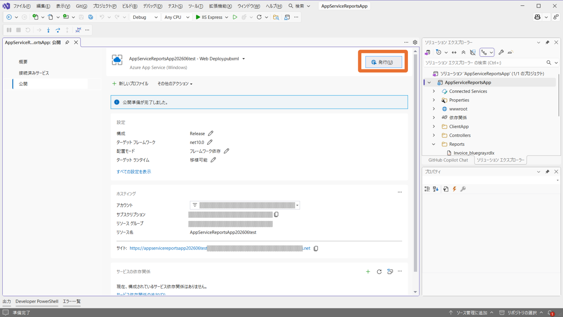
Task: Open the Debug configuration dropdown
Action: pyautogui.click(x=145, y=17)
